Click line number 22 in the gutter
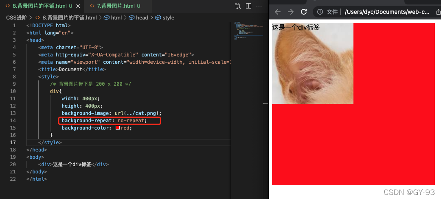441x199 pixels. click(13, 179)
